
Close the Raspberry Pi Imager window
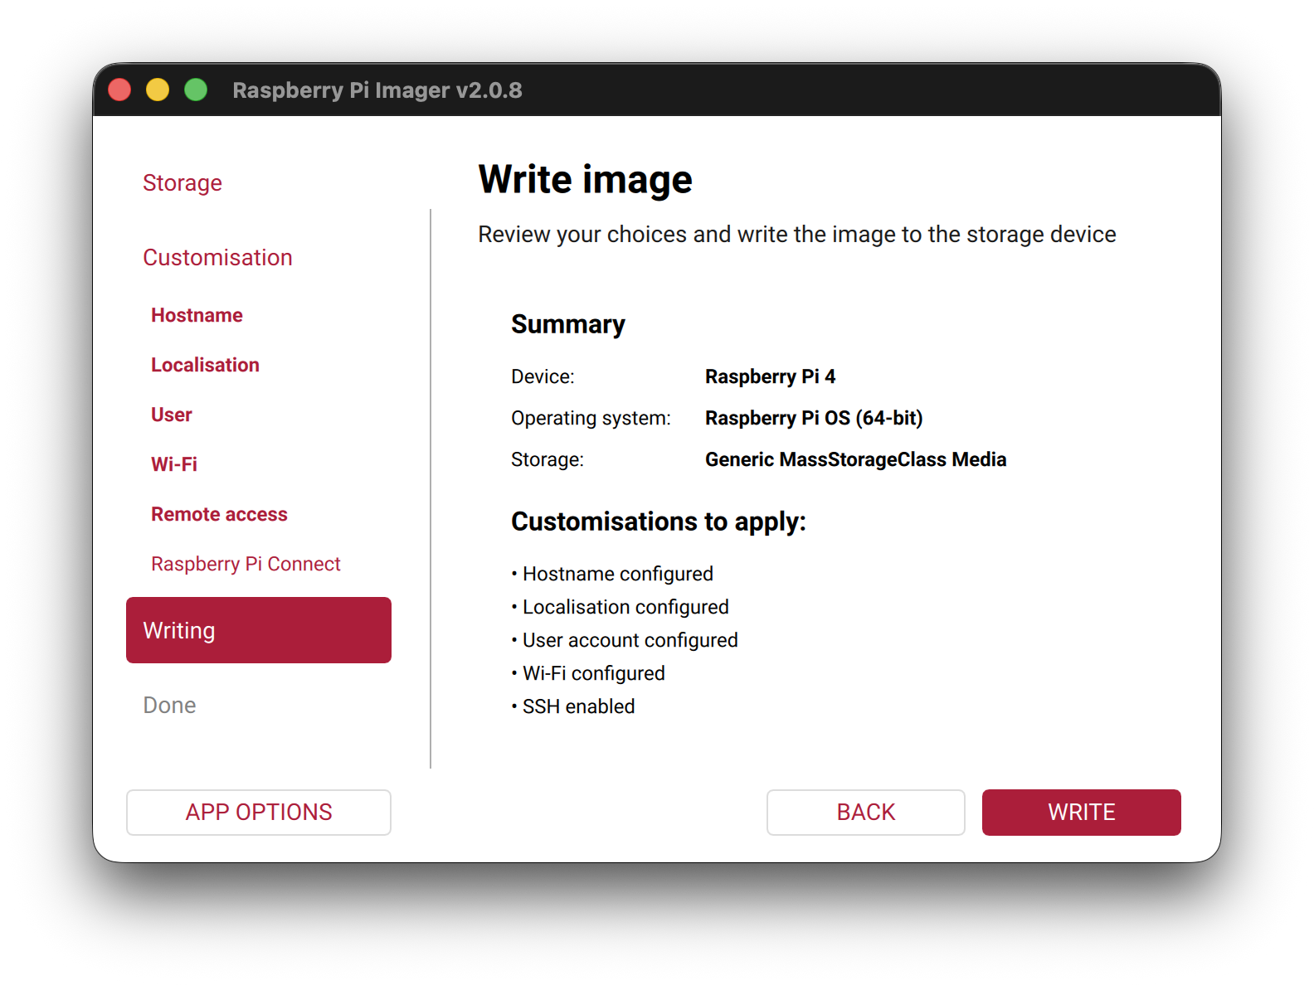click(x=119, y=90)
